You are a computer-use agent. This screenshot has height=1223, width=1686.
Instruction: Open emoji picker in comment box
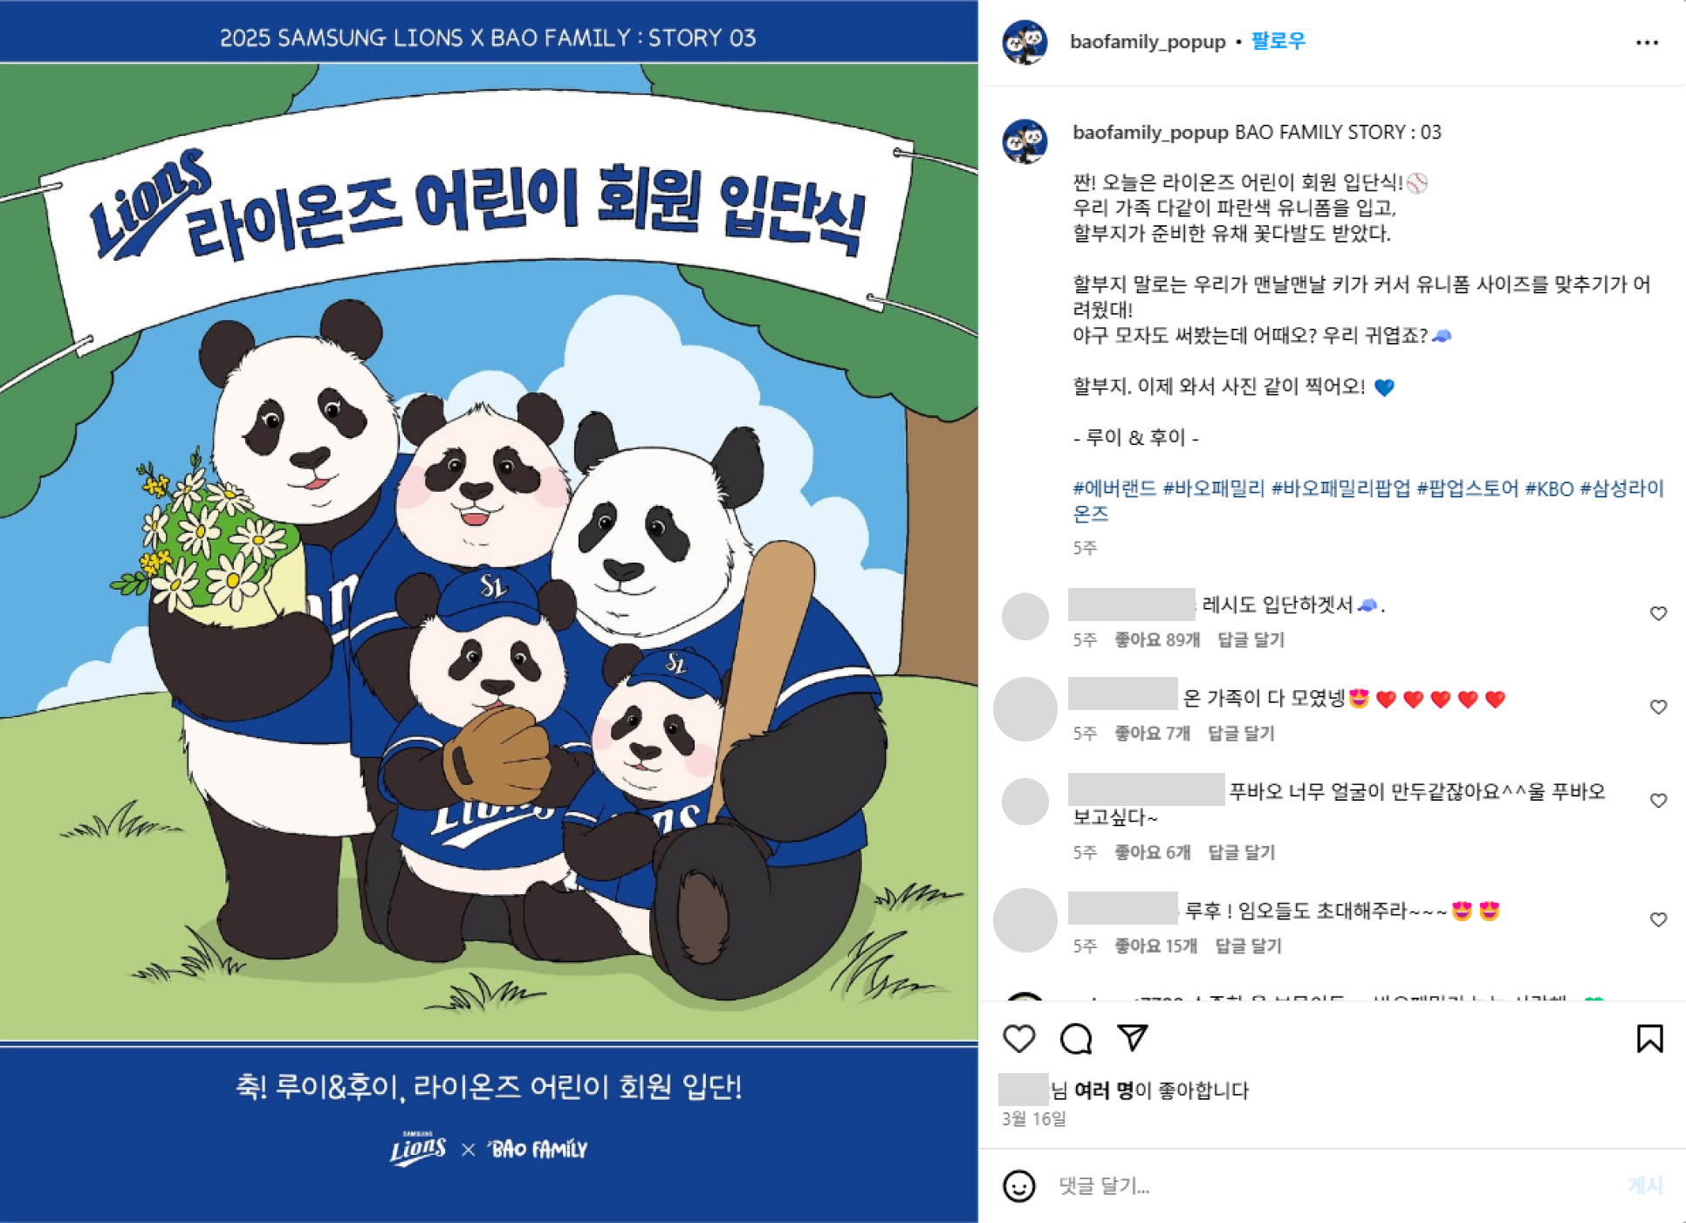pyautogui.click(x=1019, y=1186)
